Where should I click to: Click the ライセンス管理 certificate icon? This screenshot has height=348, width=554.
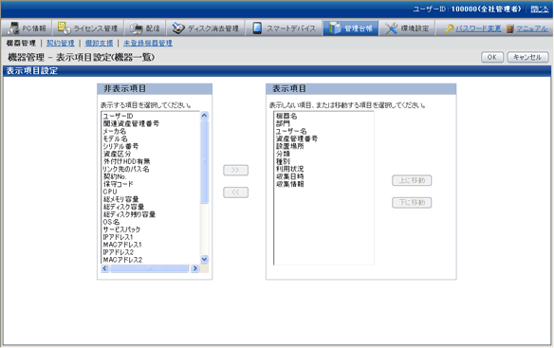[x=64, y=27]
